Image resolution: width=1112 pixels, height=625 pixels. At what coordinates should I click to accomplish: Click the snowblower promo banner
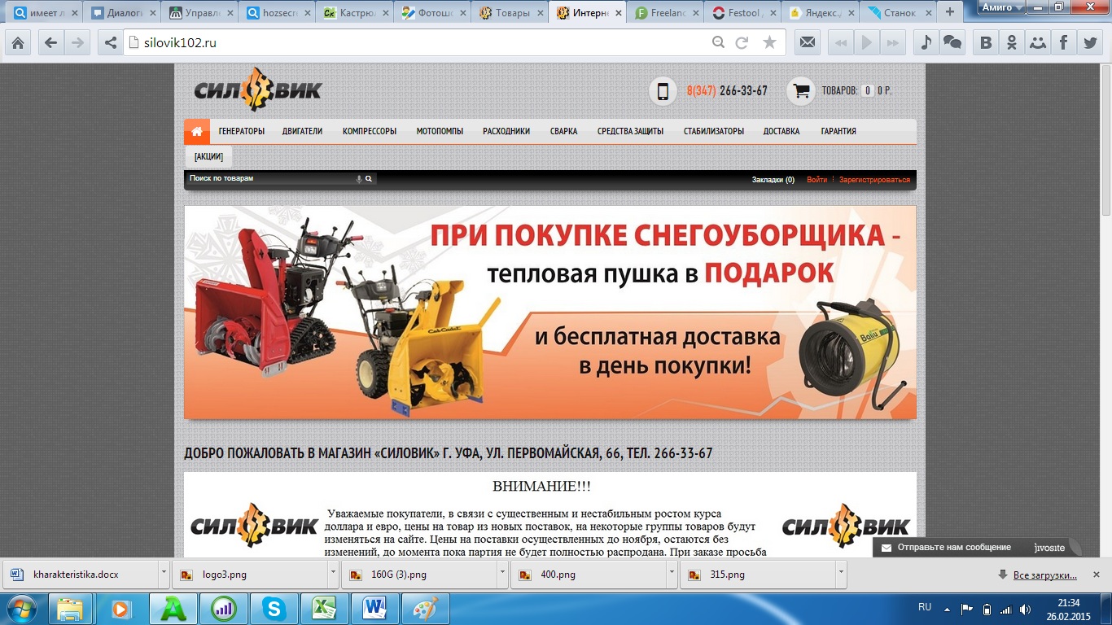pos(550,312)
